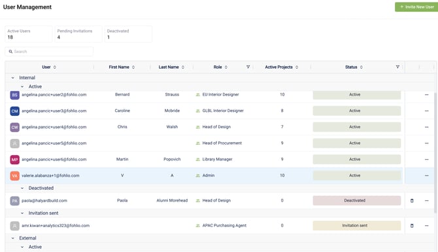This screenshot has height=252, width=438.
Task: Click the Status column filter icon
Action: [x=397, y=67]
